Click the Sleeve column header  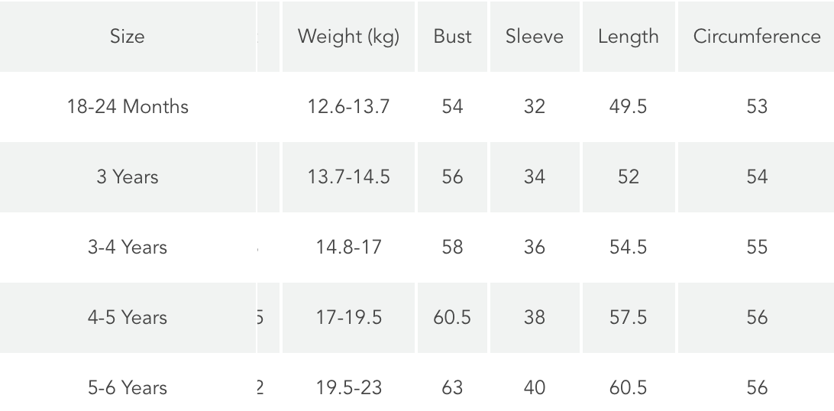point(535,37)
